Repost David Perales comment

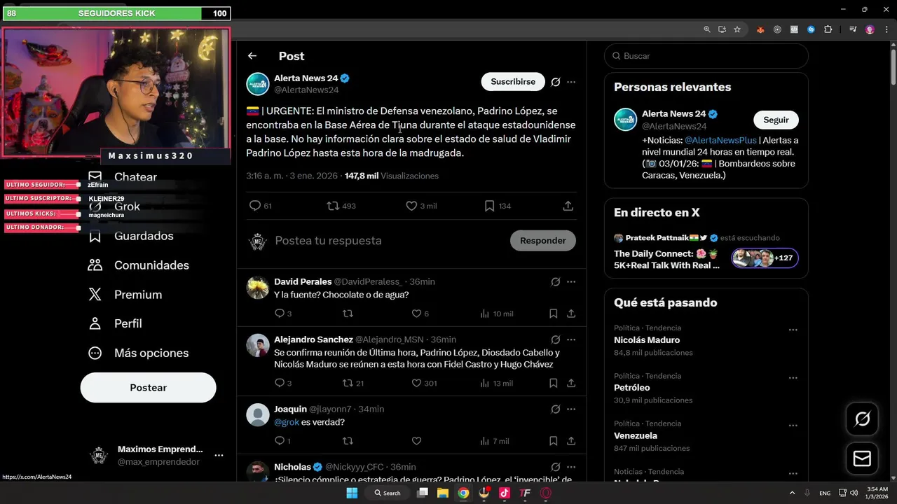pyautogui.click(x=348, y=314)
